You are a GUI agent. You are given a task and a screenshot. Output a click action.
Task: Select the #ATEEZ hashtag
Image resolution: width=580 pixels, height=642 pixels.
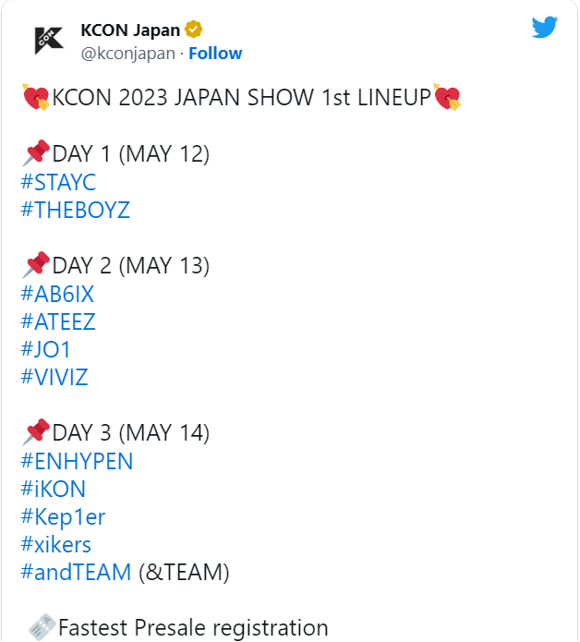click(58, 321)
